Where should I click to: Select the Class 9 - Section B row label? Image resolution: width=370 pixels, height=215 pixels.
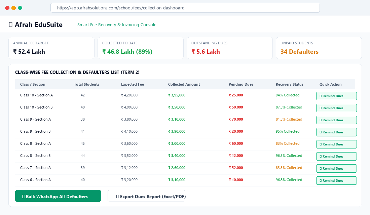pyautogui.click(x=35, y=132)
